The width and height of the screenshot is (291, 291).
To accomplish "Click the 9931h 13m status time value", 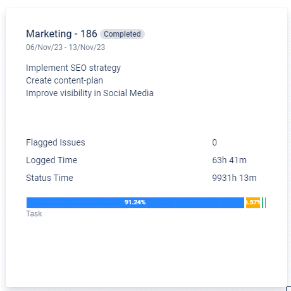I will pos(234,178).
